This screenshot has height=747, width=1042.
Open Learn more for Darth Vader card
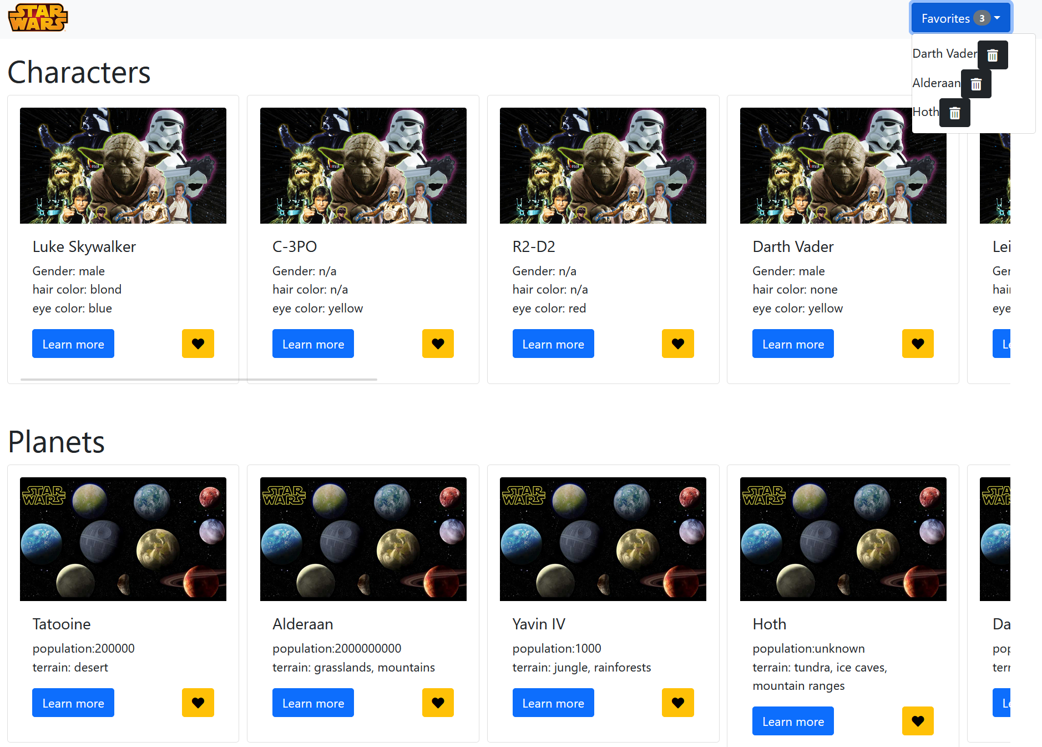[793, 344]
